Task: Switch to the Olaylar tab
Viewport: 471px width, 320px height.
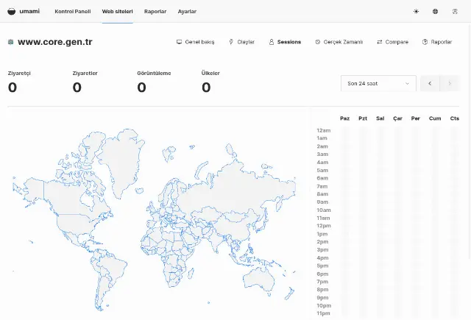Action: click(x=241, y=42)
